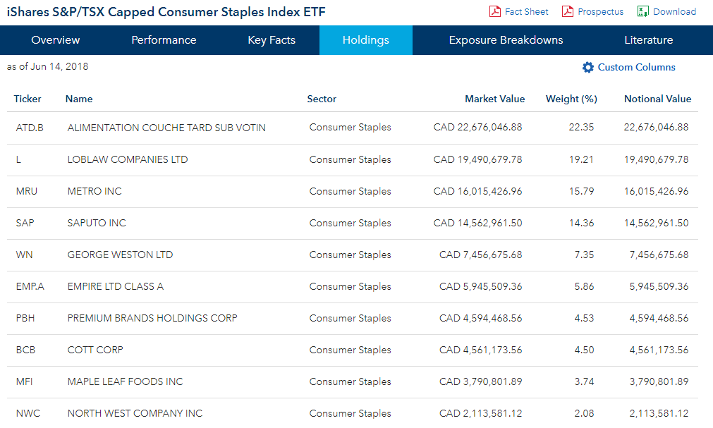Open Custom Columns settings
The image size is (713, 428).
tap(636, 68)
